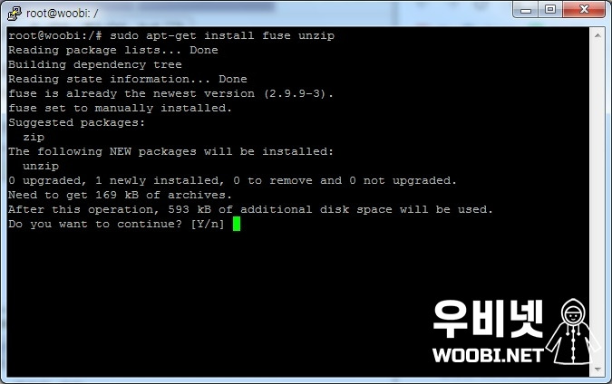Viewport: 612px width, 384px height.
Task: Click the [Y/n] prompt text
Action: (208, 225)
